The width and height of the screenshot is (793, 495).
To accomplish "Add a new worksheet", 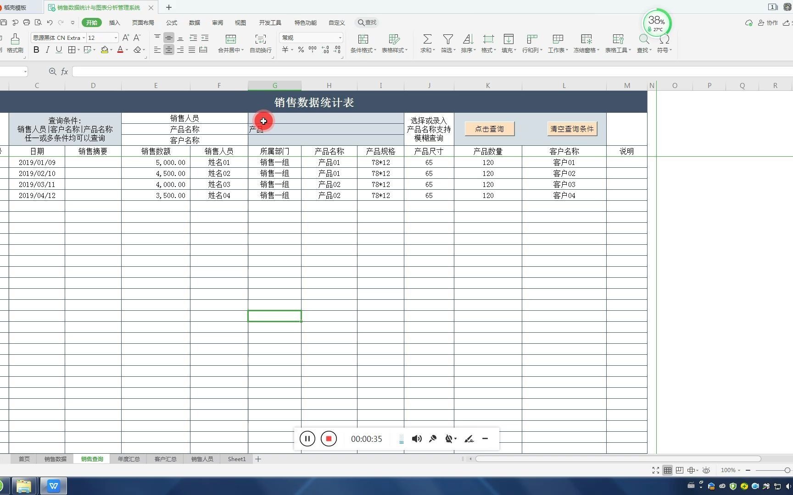I will coord(258,459).
